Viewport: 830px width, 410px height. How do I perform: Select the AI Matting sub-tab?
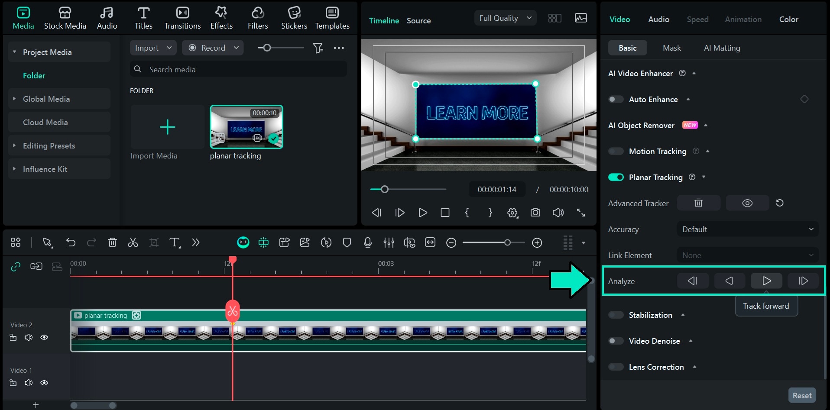[x=722, y=48]
